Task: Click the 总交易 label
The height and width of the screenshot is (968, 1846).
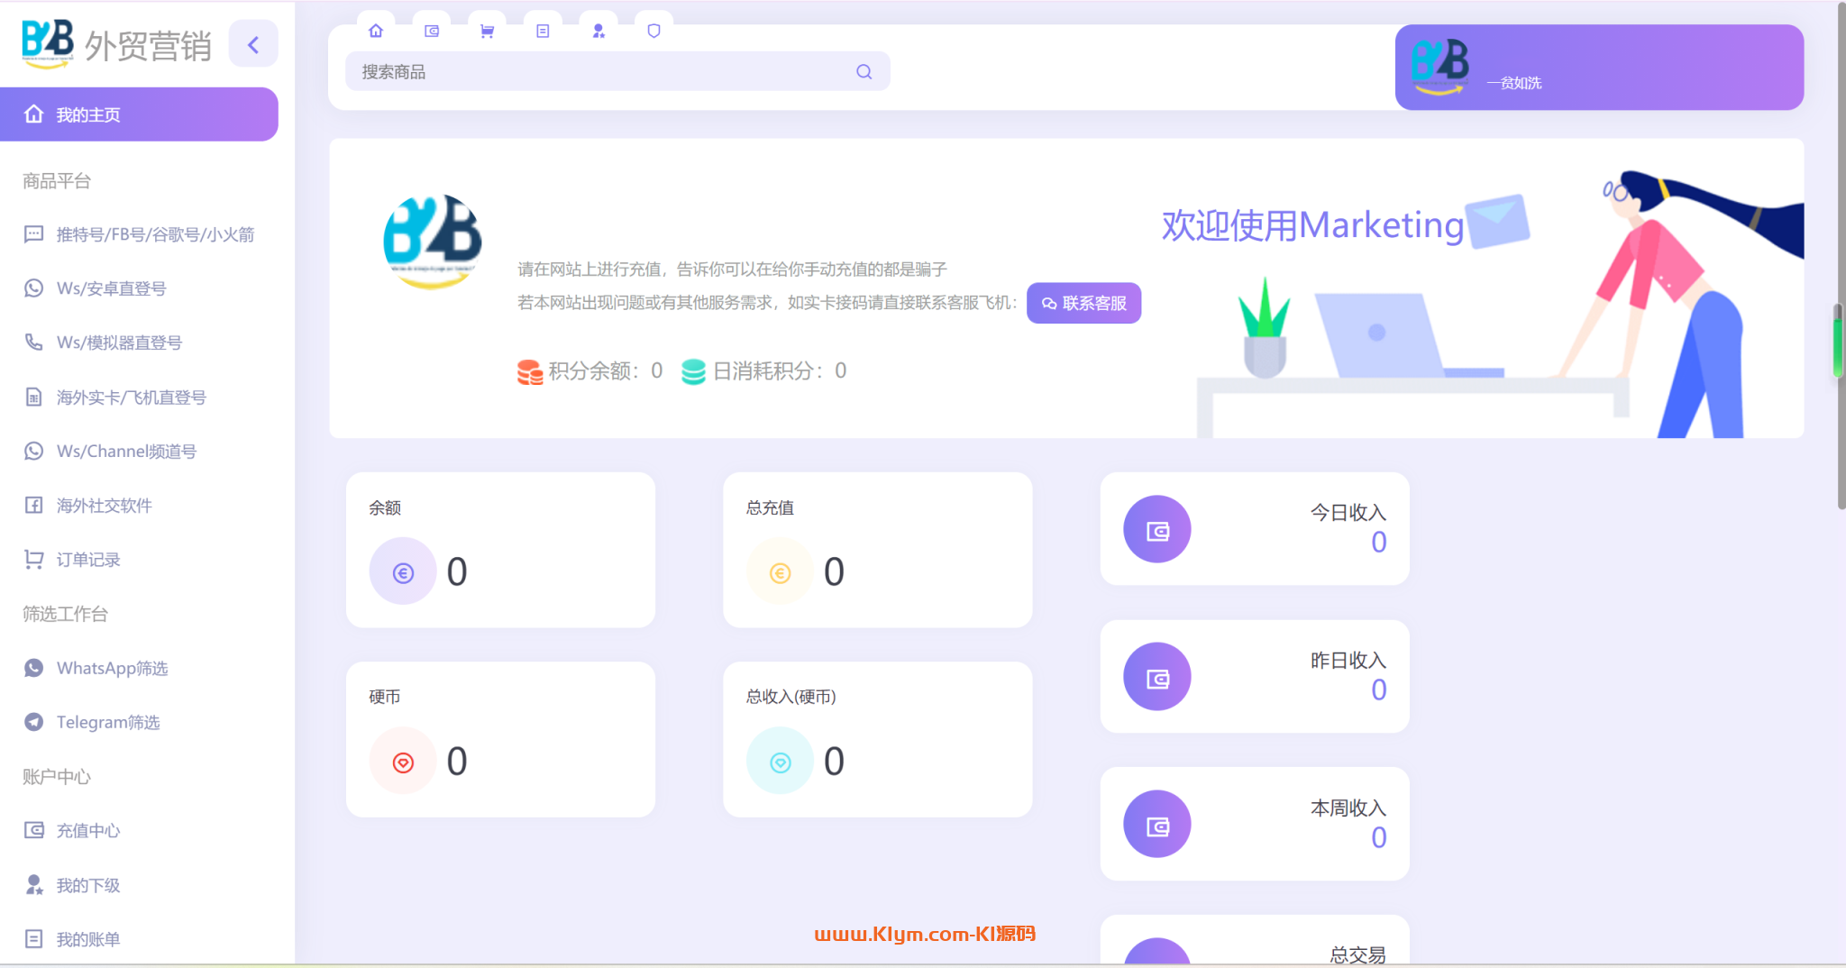Action: click(1358, 954)
